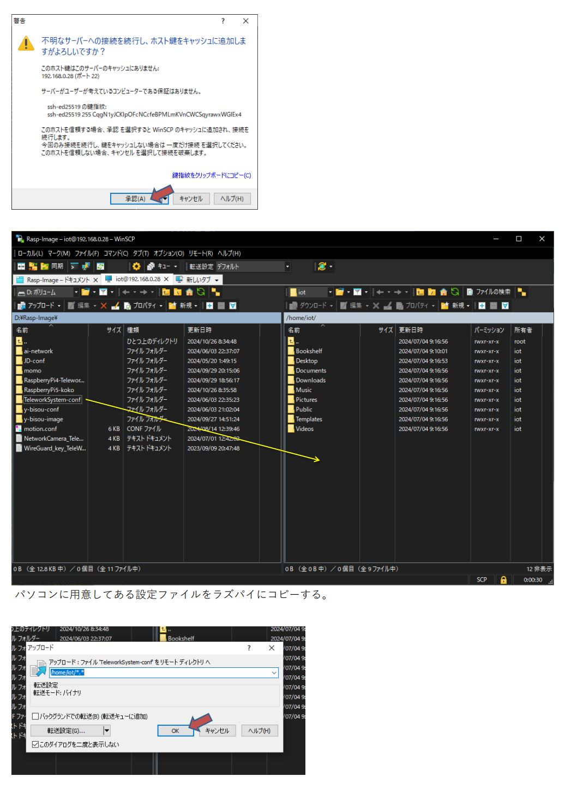565x788 pixels.
Task: Open the 転送設定 デフォルト preset dropdown
Action: tap(287, 266)
